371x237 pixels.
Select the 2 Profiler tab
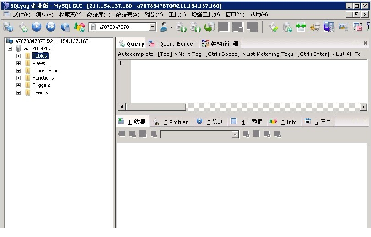coord(171,122)
